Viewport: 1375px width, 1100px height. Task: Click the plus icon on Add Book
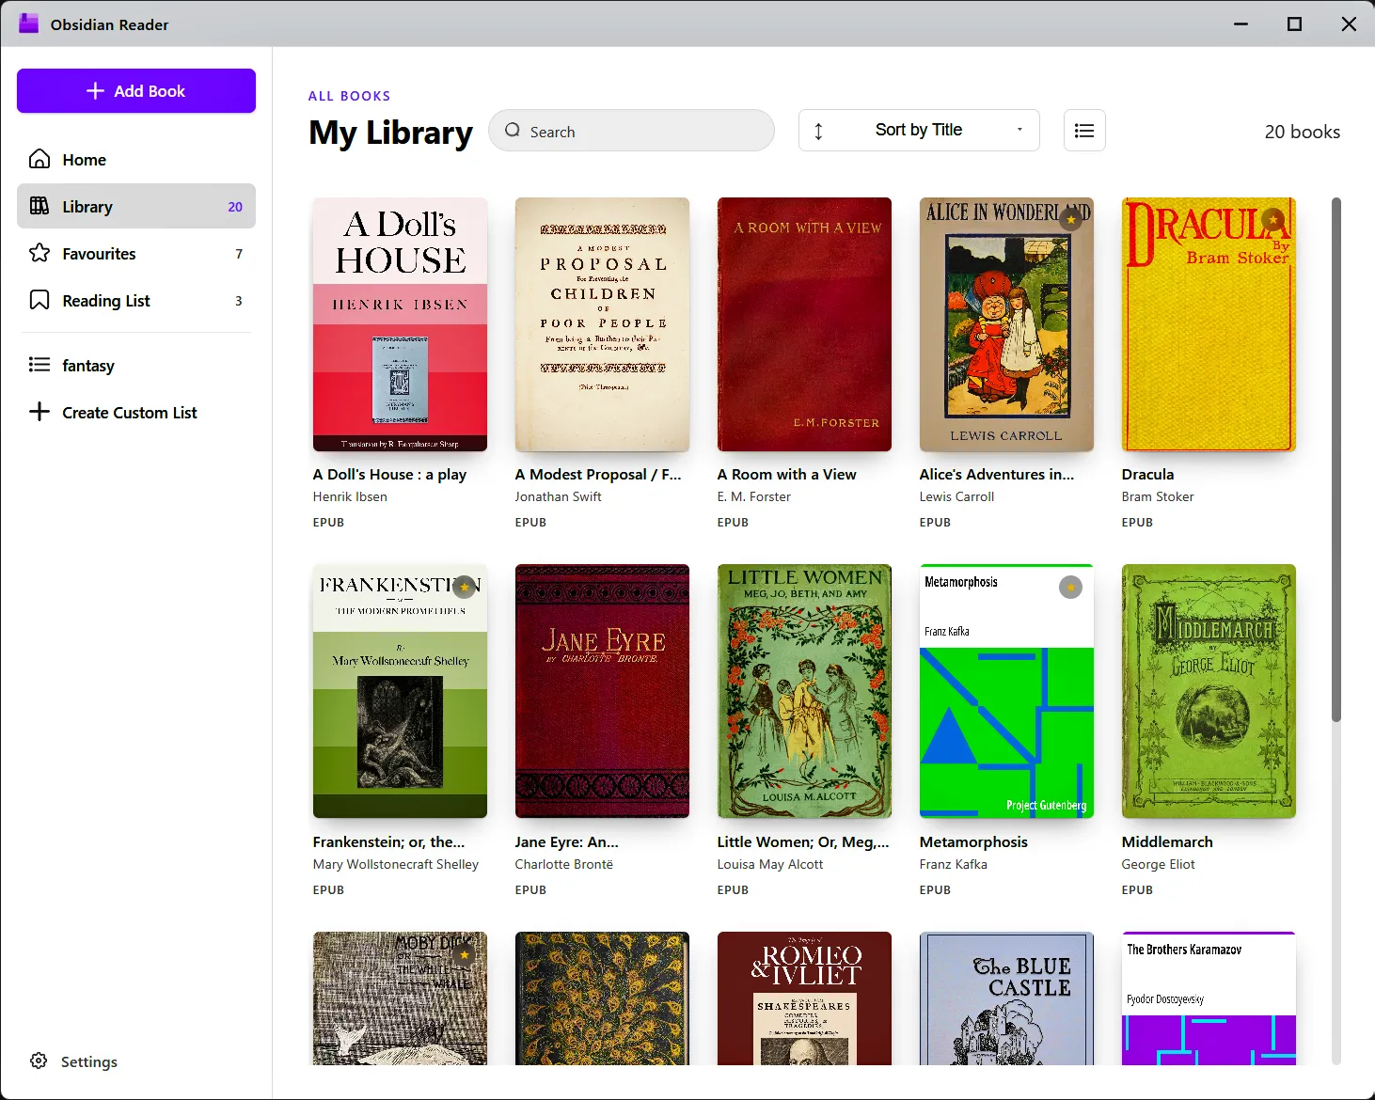95,91
